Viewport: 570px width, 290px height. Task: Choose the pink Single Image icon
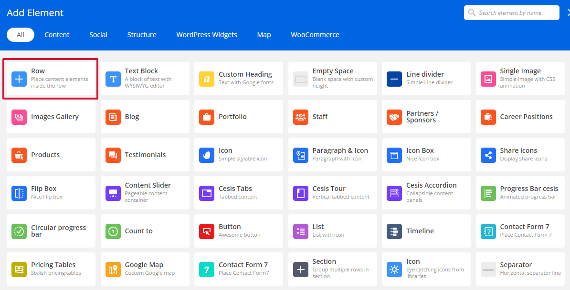(x=488, y=79)
